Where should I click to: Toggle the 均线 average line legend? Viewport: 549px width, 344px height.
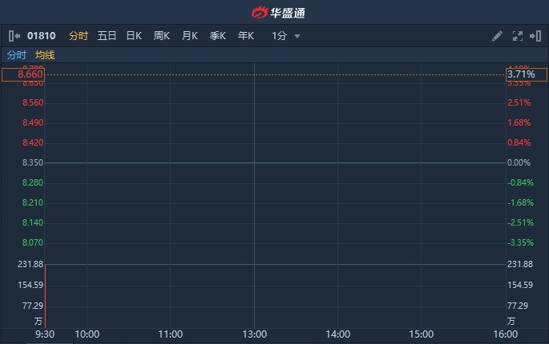click(x=45, y=55)
